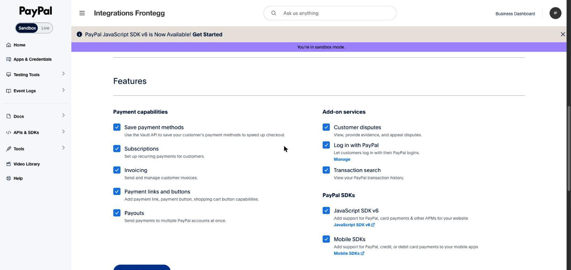Image resolution: width=571 pixels, height=270 pixels.
Task: Expand Testing Tools submenu chevron
Action: [63, 74]
